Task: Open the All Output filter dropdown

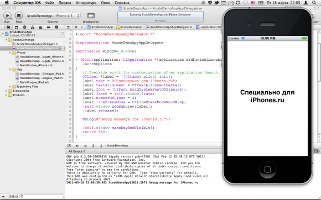Action: point(76,151)
